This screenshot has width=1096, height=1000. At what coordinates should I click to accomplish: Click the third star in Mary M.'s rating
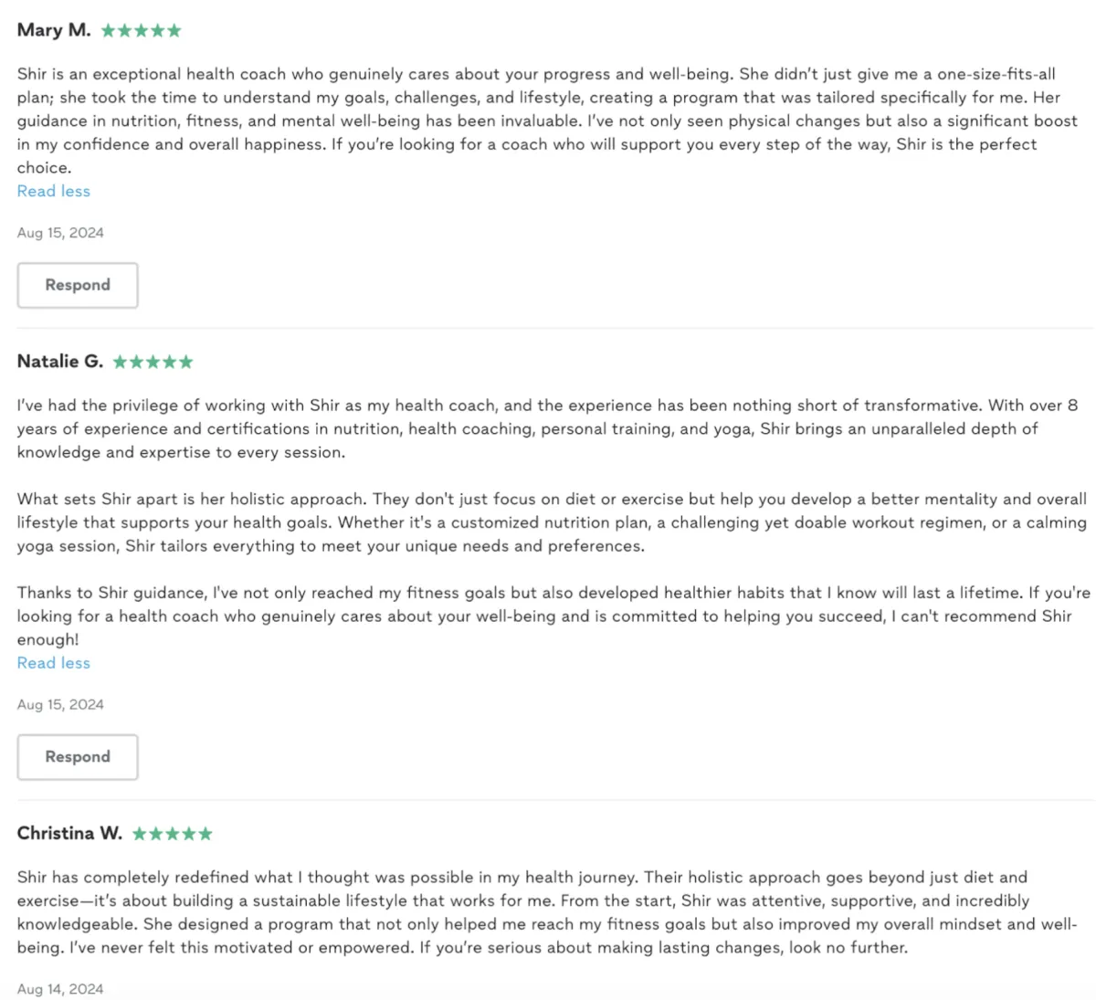[141, 30]
